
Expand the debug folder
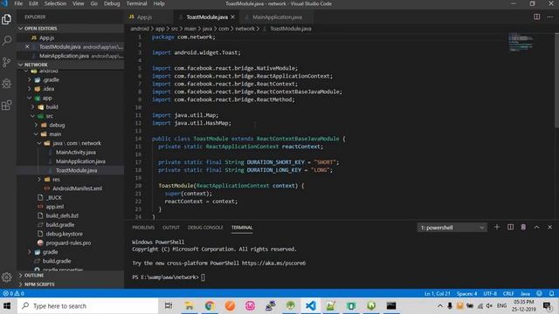[x=36, y=125]
